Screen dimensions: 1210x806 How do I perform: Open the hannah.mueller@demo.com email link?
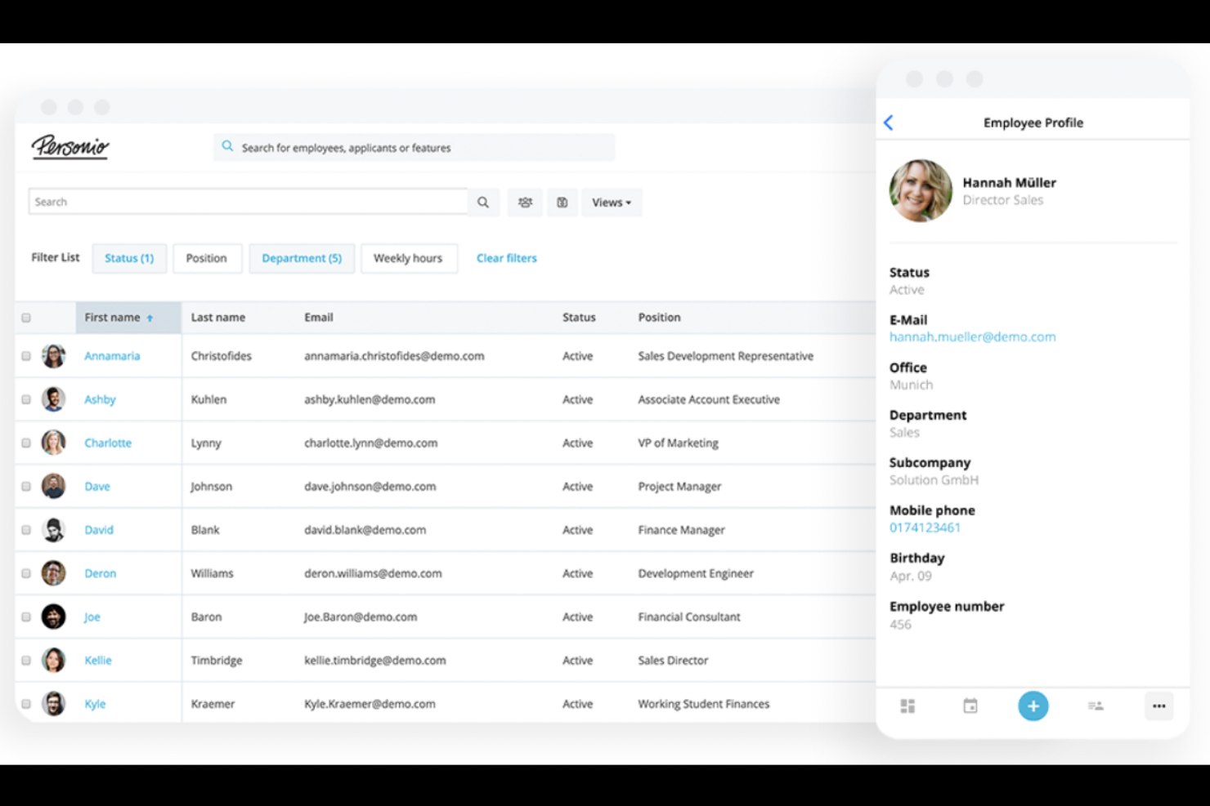pos(972,336)
